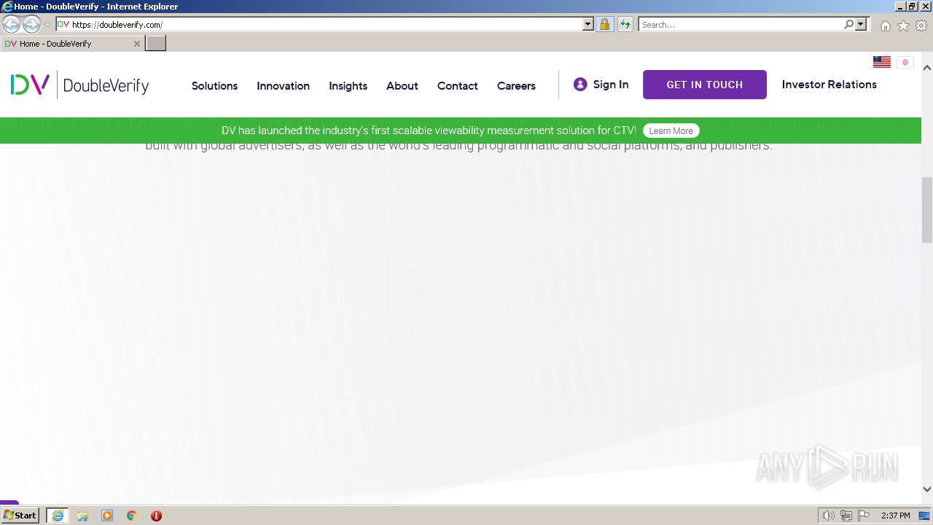Click the network tray icon
Screen dimensions: 933x525
pos(846,516)
